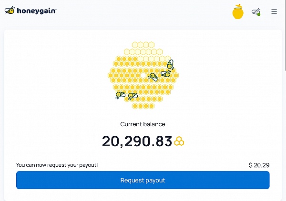
Task: Click the honeycomb progress graphic
Action: click(x=143, y=75)
